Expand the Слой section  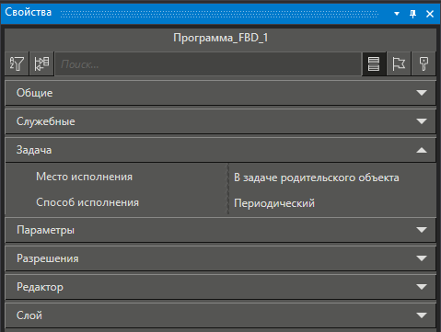point(220,315)
